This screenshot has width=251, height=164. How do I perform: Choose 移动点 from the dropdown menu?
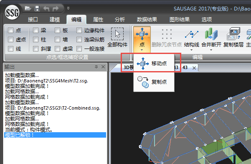[154, 64]
